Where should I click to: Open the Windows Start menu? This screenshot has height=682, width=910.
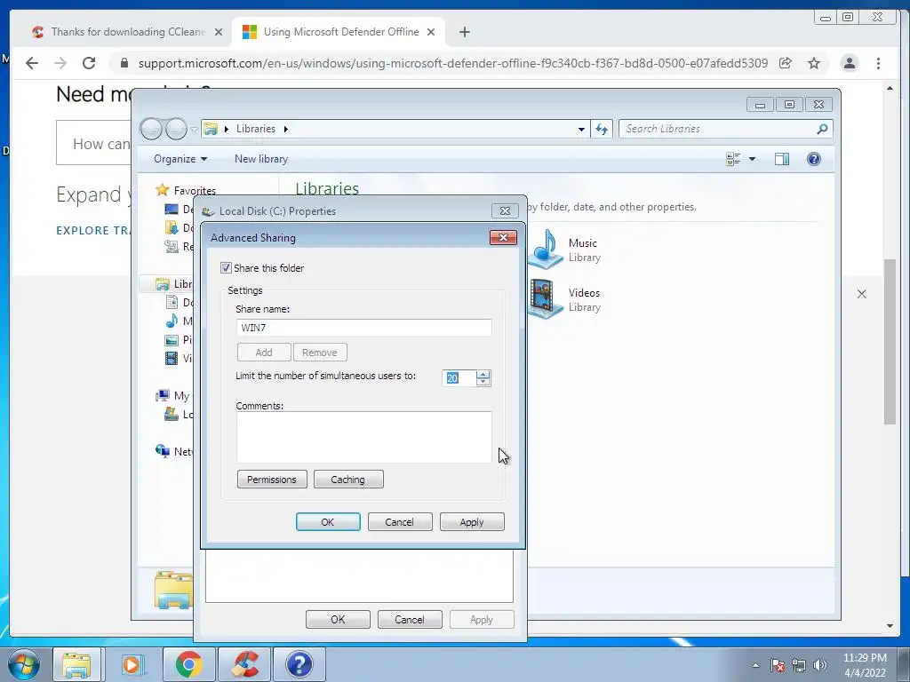pos(23,664)
